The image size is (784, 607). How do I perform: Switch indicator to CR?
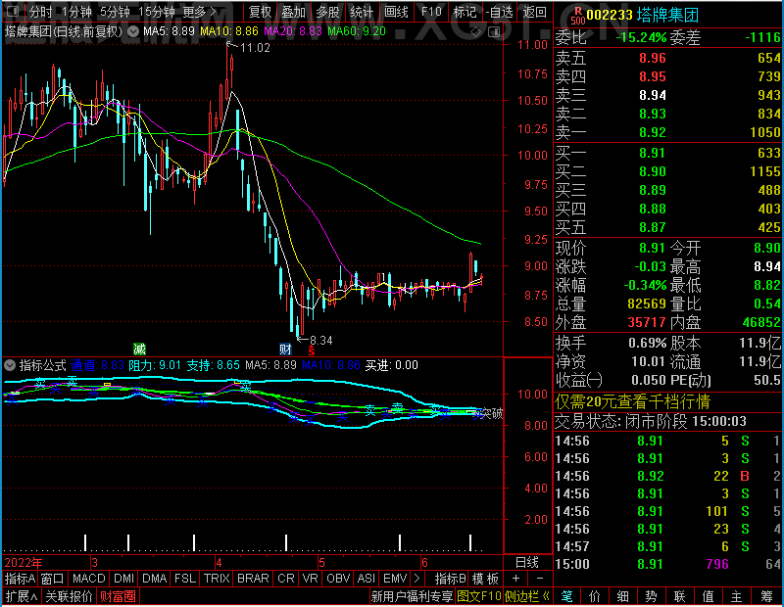click(285, 579)
